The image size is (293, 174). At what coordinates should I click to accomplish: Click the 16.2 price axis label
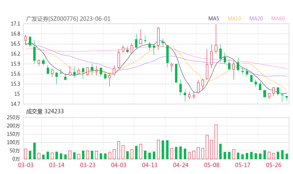point(15,54)
